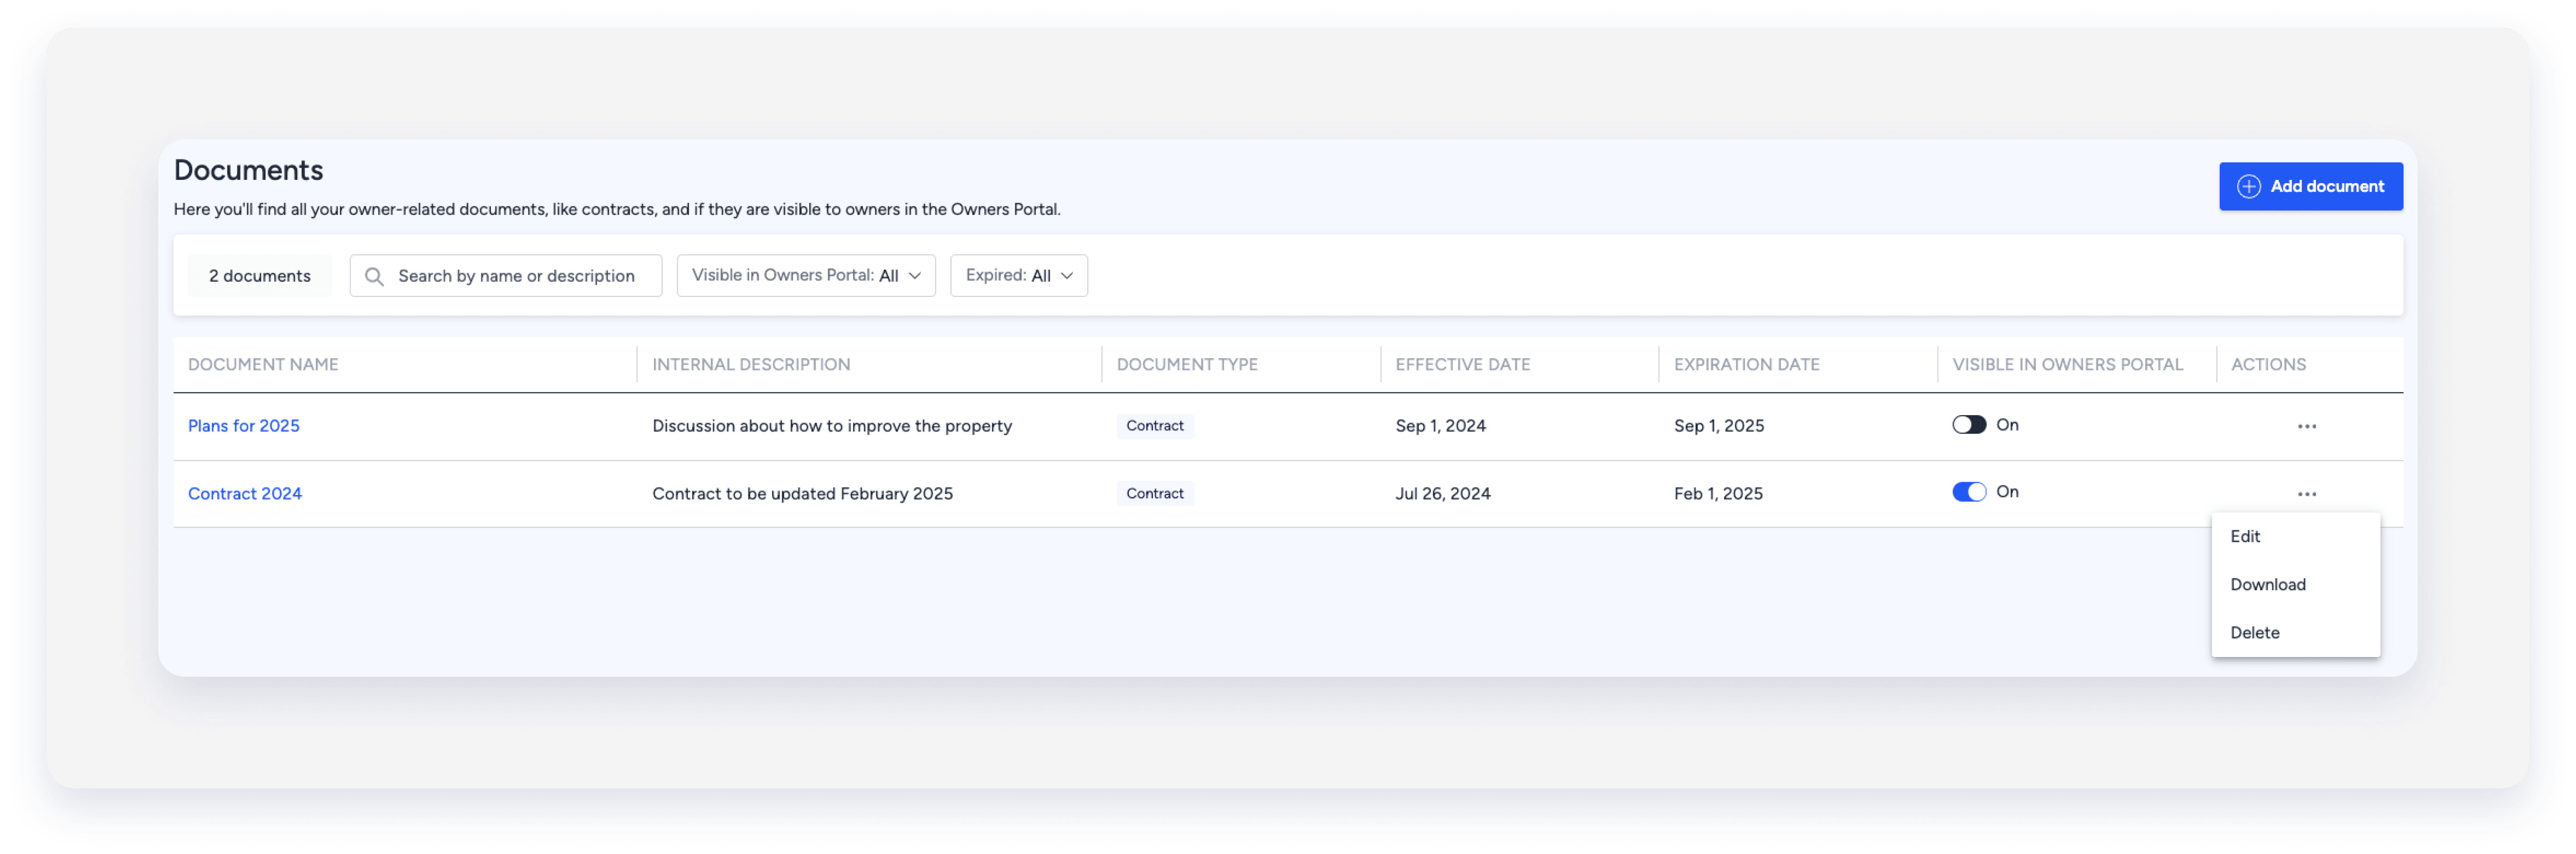Toggle portal visibility for Plans for 2025
This screenshot has width=2576, height=854.
[1968, 425]
